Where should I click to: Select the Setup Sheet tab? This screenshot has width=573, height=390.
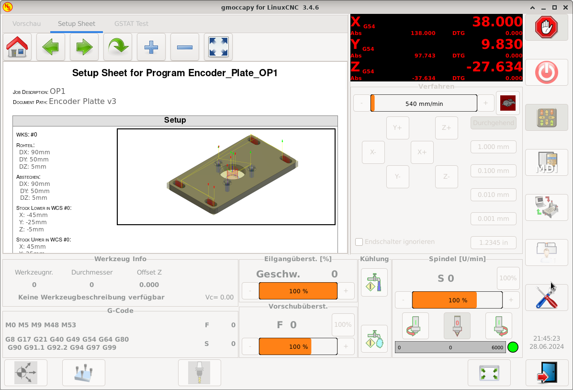(x=77, y=24)
